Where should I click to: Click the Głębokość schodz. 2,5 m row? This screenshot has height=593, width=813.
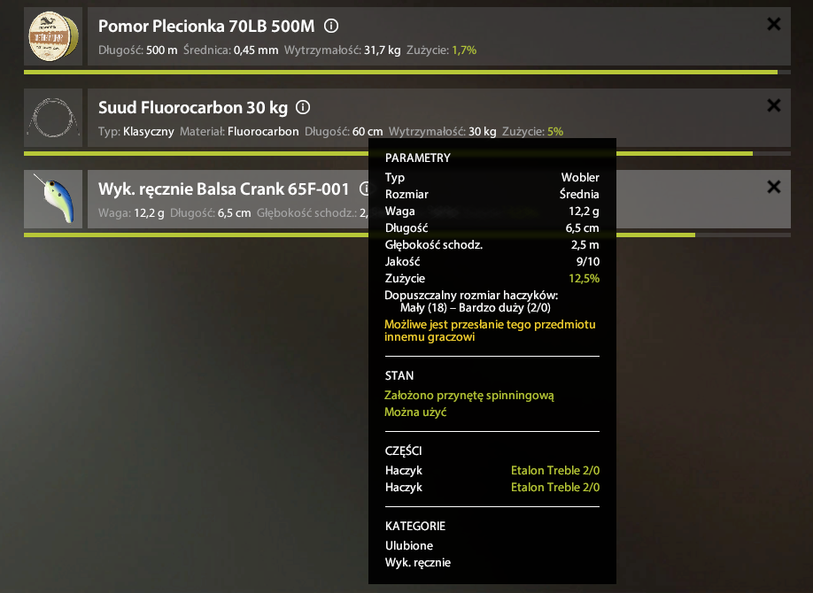pyautogui.click(x=492, y=244)
